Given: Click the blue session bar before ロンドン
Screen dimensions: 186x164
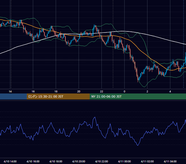Looking at the screenshot, I should click(x=13, y=96).
